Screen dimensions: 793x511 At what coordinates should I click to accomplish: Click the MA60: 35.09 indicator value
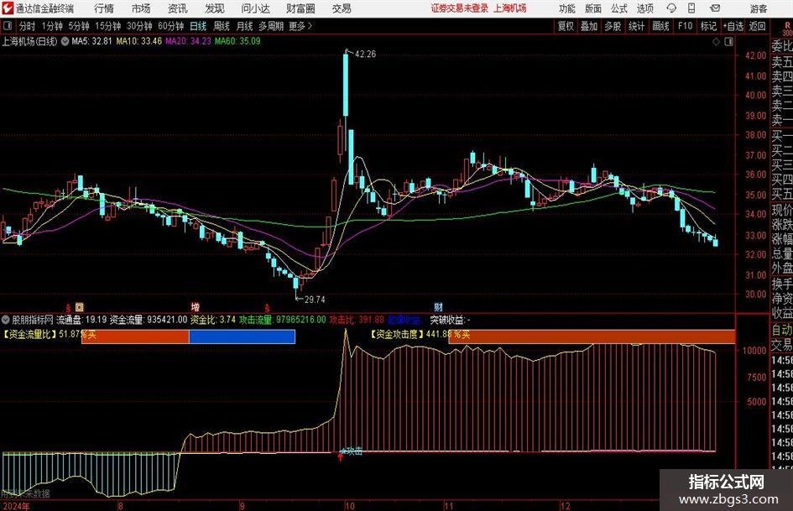(237, 41)
